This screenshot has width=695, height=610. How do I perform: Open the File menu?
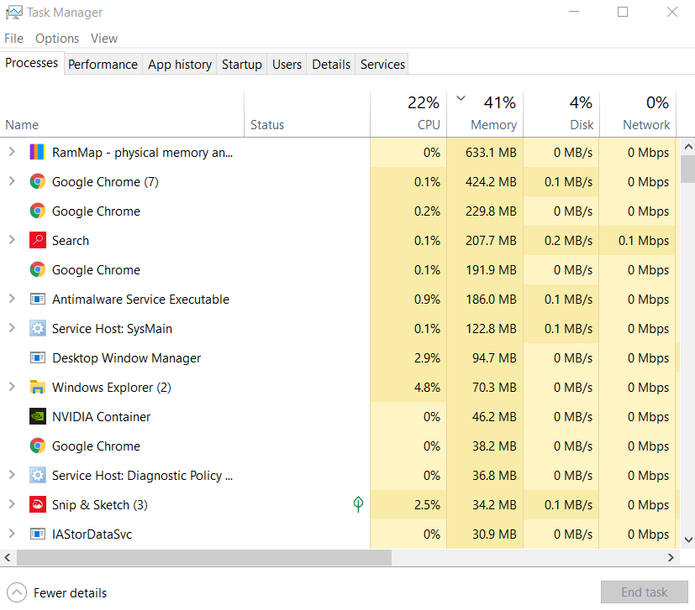(13, 39)
